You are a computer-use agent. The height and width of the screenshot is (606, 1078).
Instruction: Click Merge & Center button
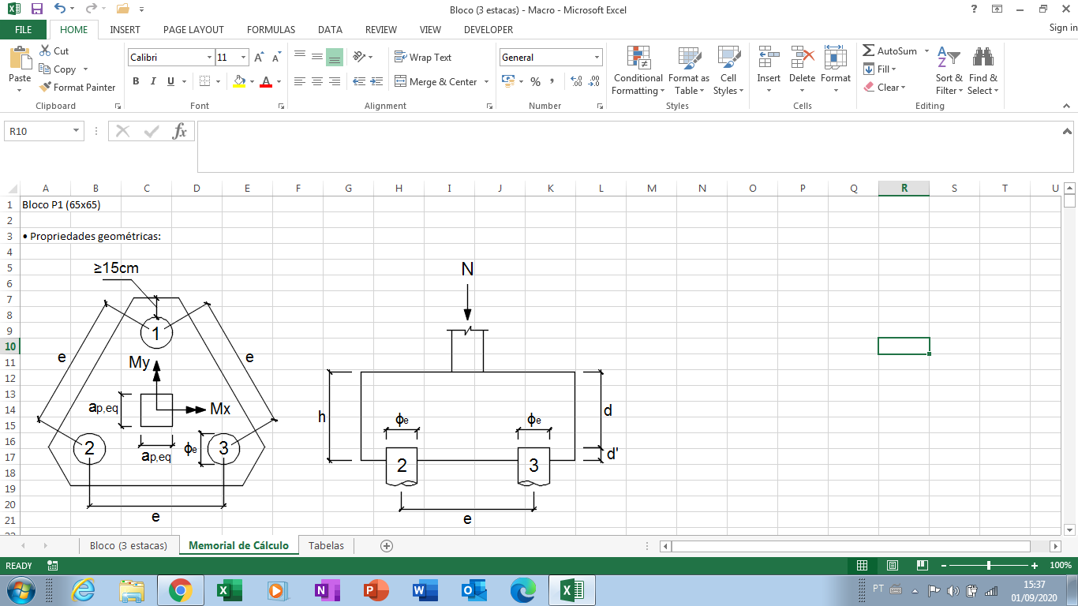click(x=436, y=82)
